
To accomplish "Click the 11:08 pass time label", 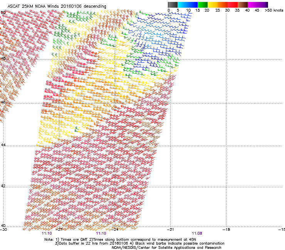I will (197, 233).
